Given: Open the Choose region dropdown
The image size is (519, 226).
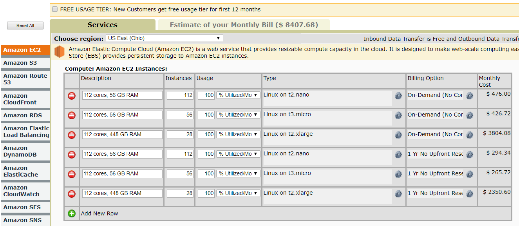Looking at the screenshot, I should click(165, 38).
